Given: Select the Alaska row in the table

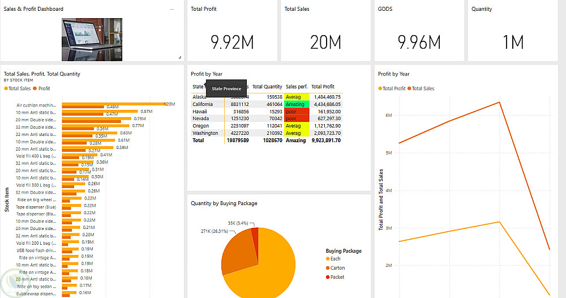Looking at the screenshot, I should coord(267,97).
